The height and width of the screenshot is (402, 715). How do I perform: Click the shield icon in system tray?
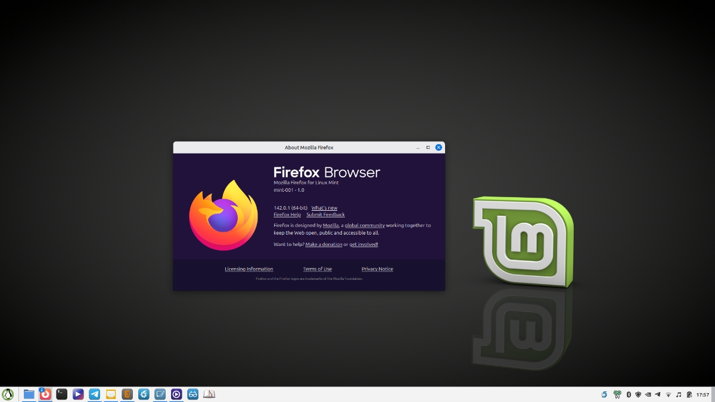pyautogui.click(x=638, y=394)
